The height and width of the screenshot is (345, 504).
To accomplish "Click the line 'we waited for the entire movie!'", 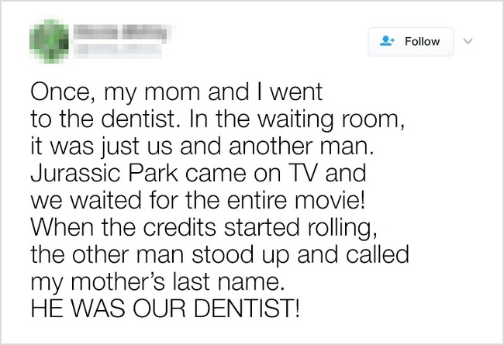I will tap(198, 201).
